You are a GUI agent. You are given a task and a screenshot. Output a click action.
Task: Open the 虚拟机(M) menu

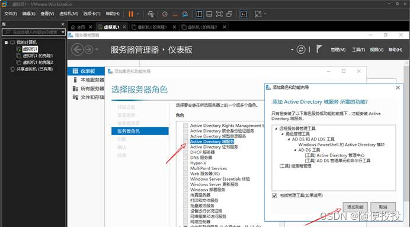pos(69,14)
